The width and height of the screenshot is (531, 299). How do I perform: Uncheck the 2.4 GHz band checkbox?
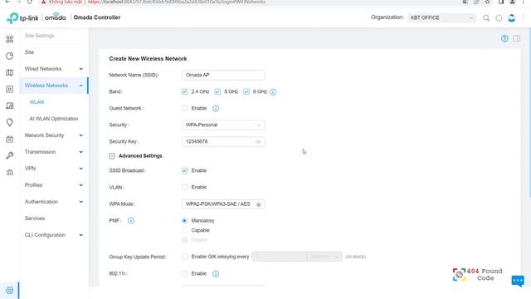(184, 91)
